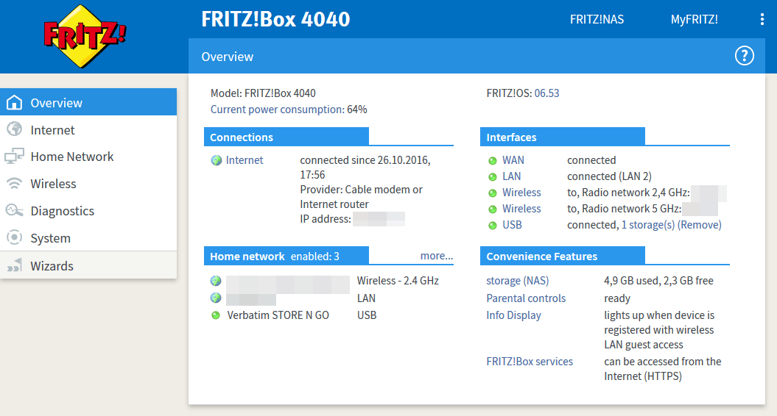Open the LAN interface link
The height and width of the screenshot is (416, 777).
(x=511, y=176)
